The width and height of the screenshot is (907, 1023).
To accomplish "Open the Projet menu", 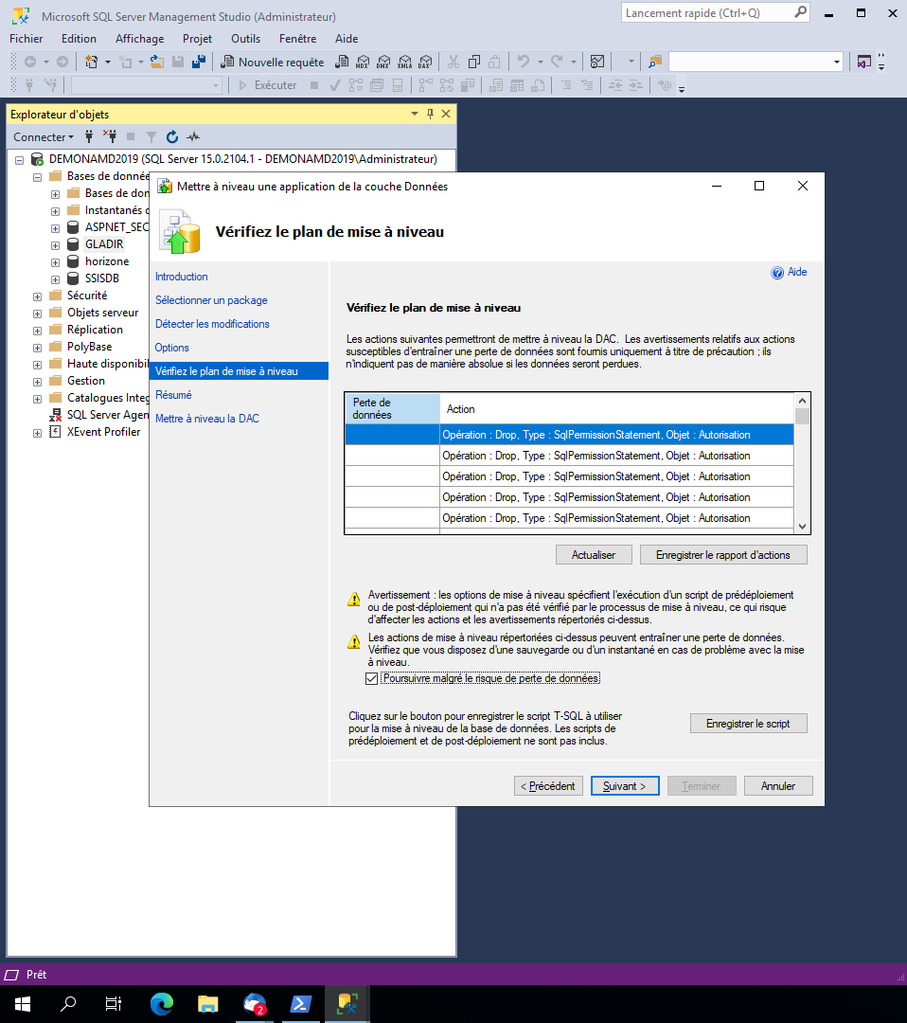I will [x=197, y=39].
